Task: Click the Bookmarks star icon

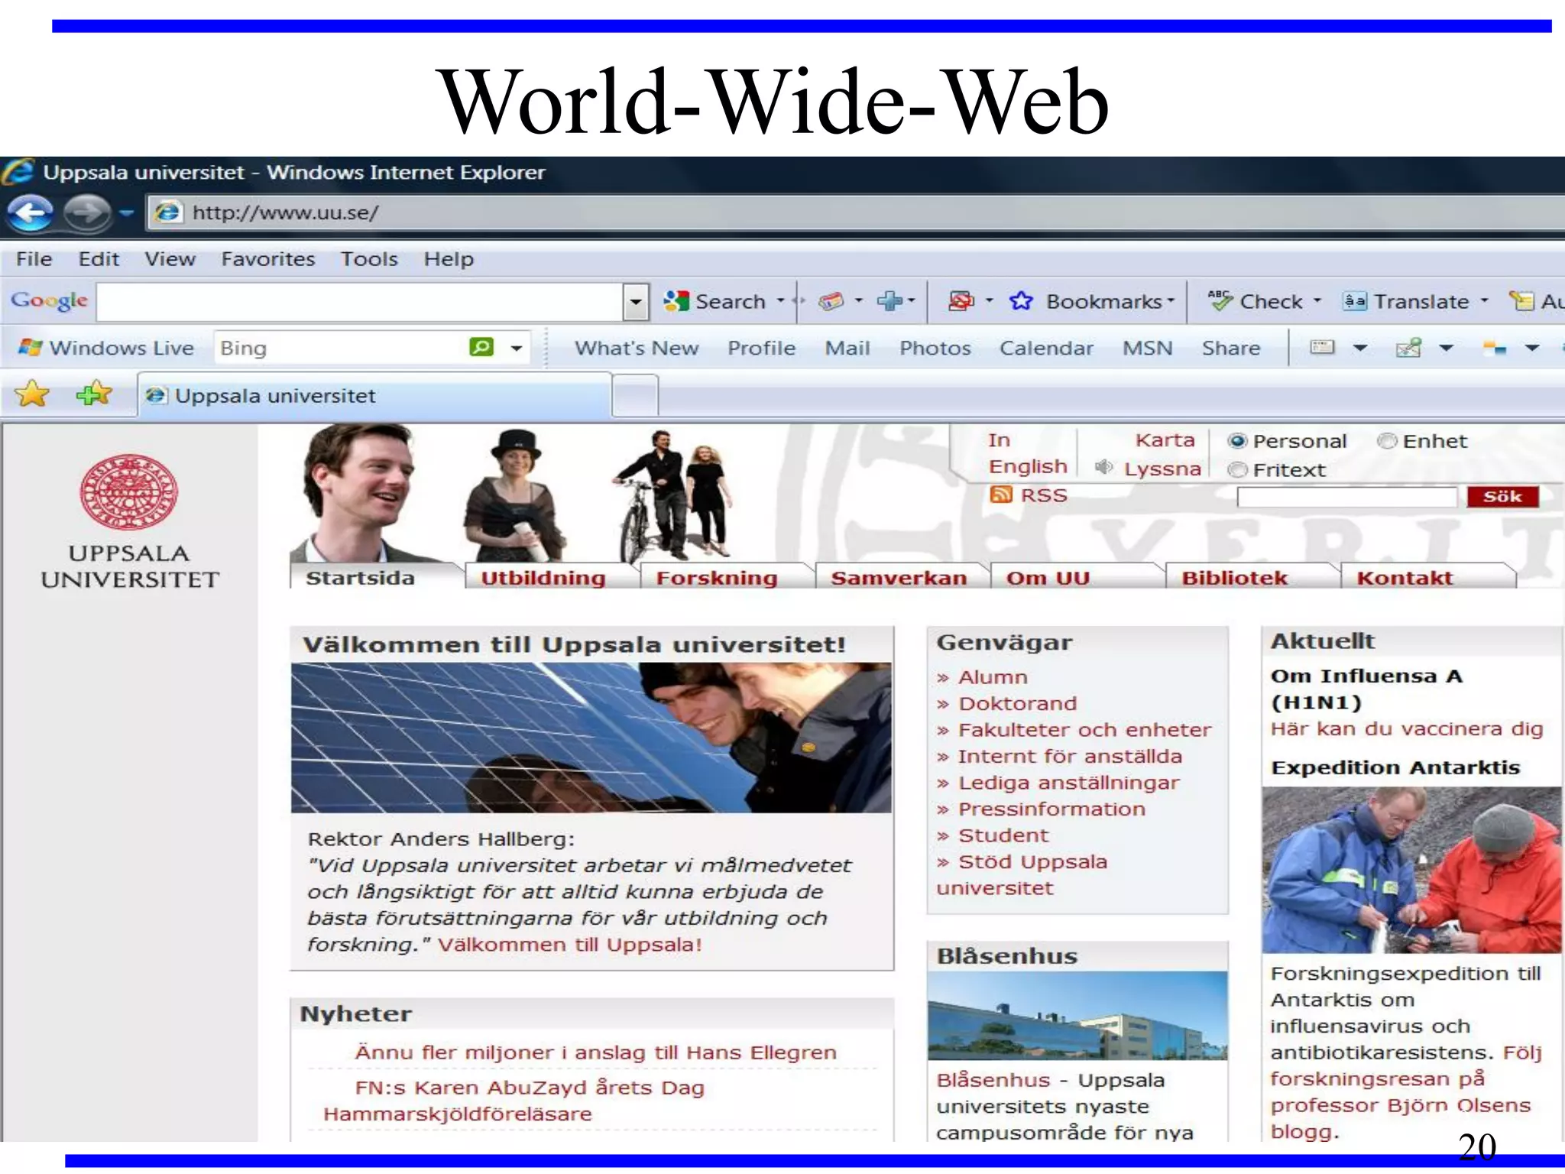Action: point(1020,301)
